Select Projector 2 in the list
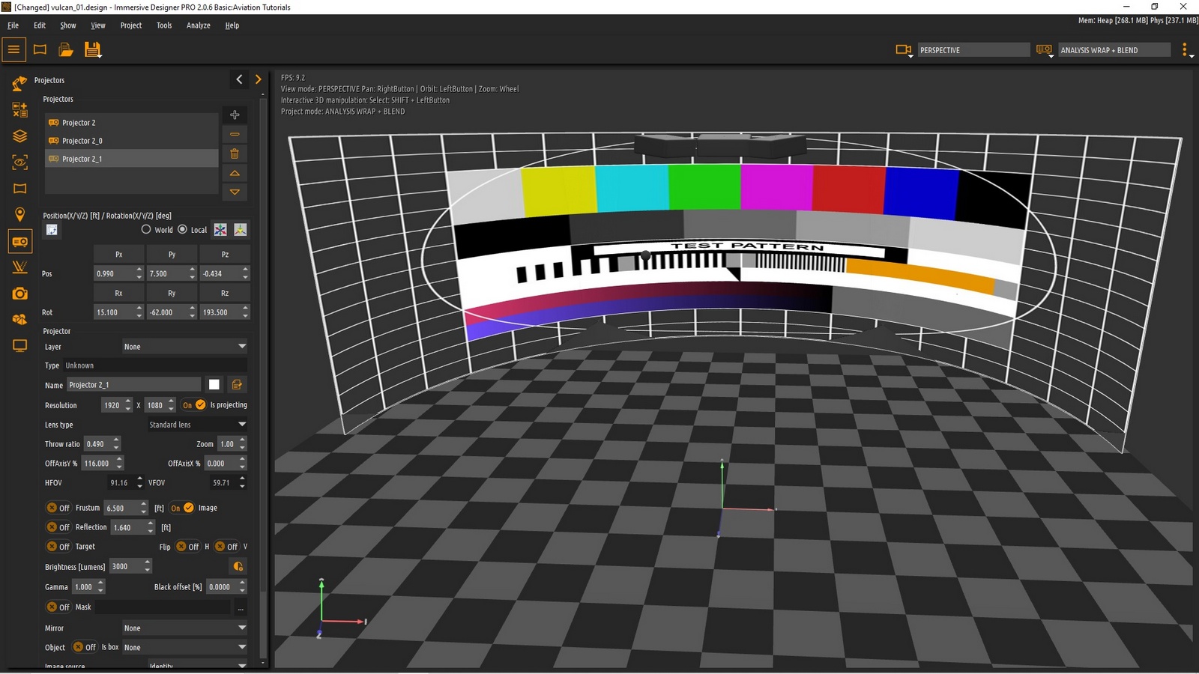 132,123
